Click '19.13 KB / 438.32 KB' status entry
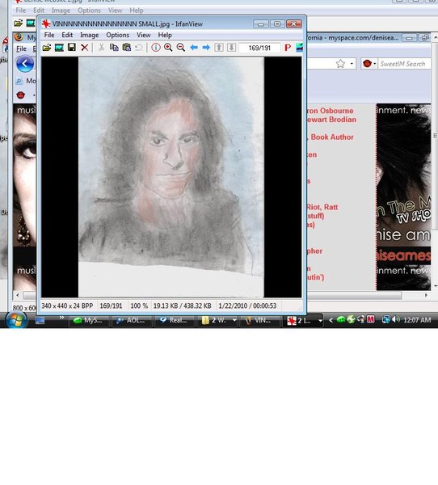This screenshot has width=438, height=485. (182, 306)
